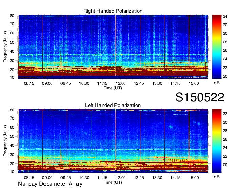
Task: Click the 12:45 time tick of the Right Handed plot
Action: point(139,83)
